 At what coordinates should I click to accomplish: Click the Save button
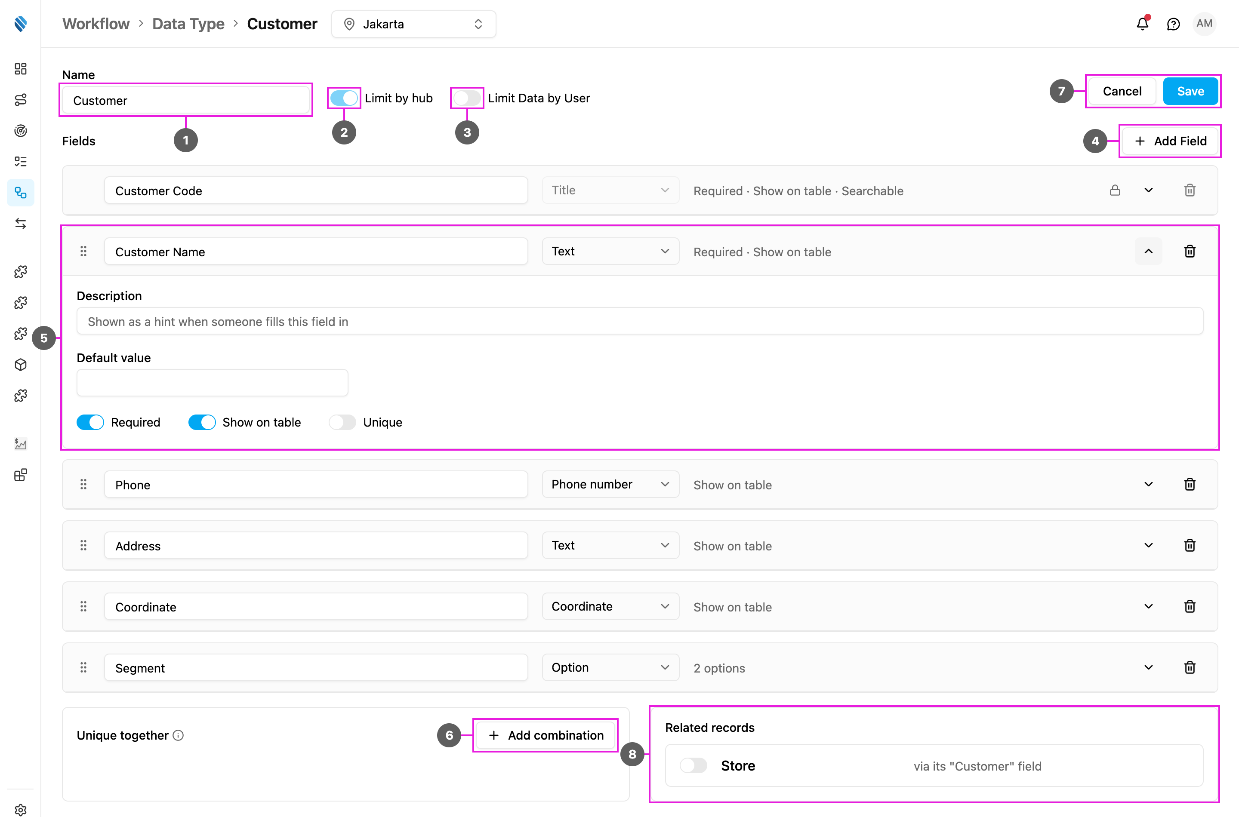coord(1190,91)
